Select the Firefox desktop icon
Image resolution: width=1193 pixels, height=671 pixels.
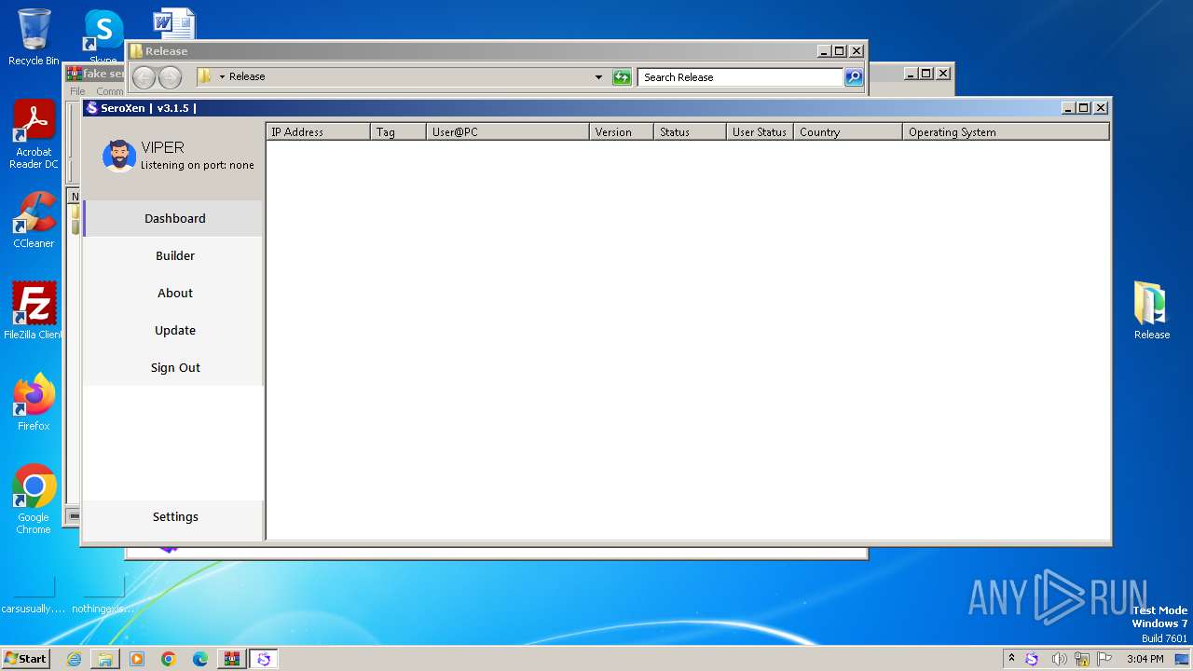tap(34, 402)
